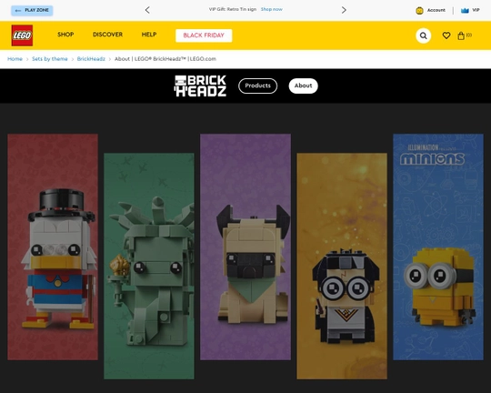Open the search magnifier icon
This screenshot has width=491, height=393.
pos(423,35)
